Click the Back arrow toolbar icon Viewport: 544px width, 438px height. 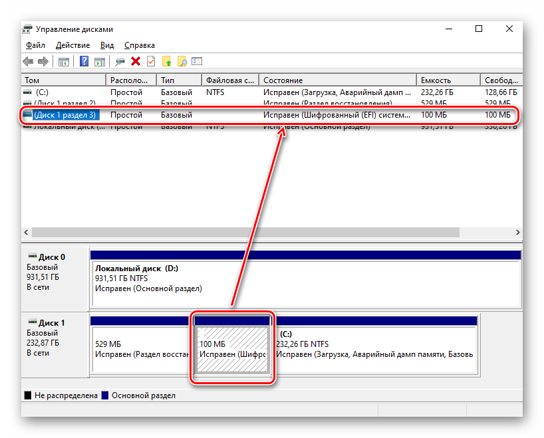28,62
